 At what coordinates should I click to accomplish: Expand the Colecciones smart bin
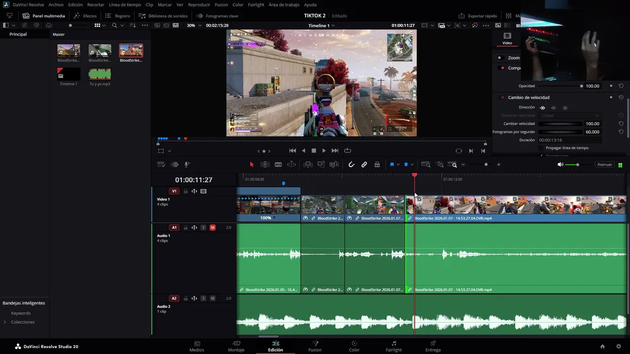tap(5, 322)
